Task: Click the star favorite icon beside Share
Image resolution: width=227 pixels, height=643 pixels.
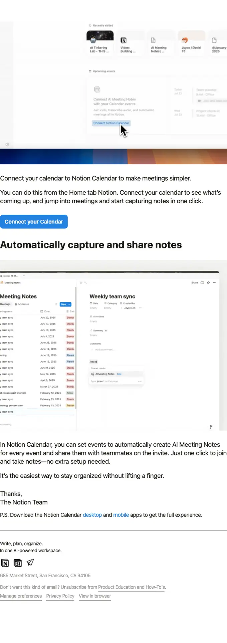Action: click(208, 282)
